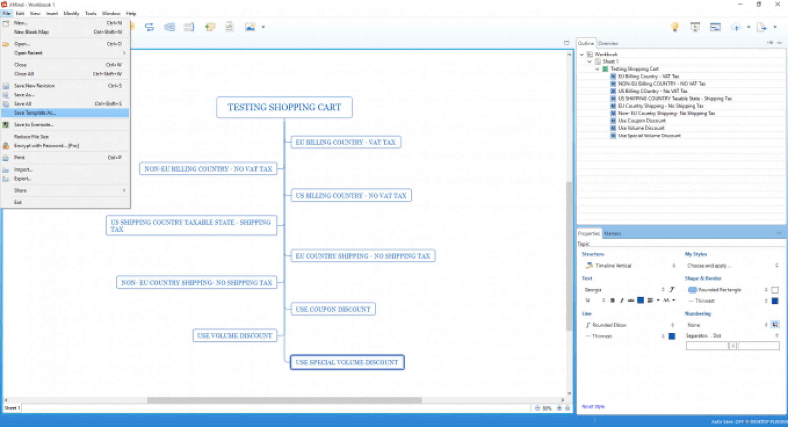The image size is (788, 427).
Task: Click the relationship icon in the toolbar
Action: pos(149,27)
